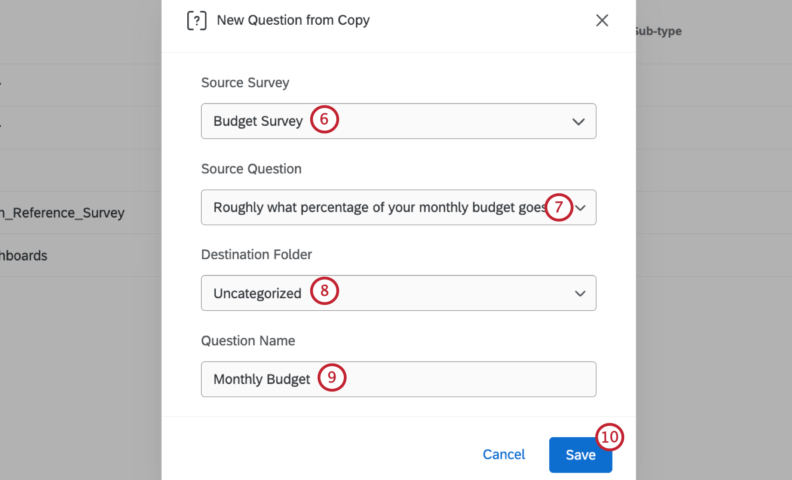Image resolution: width=792 pixels, height=480 pixels.
Task: Select the Budget Survey option field
Action: tap(258, 121)
